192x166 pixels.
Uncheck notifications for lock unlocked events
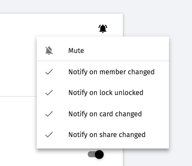tap(103, 93)
